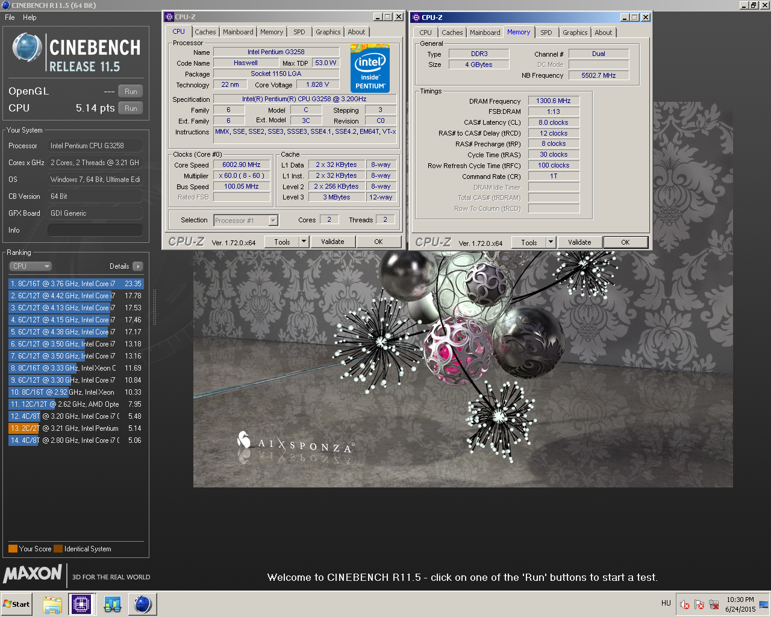Expand Tools dropdown arrow in left CPU-Z
Viewport: 771px width, 617px height.
pos(304,242)
